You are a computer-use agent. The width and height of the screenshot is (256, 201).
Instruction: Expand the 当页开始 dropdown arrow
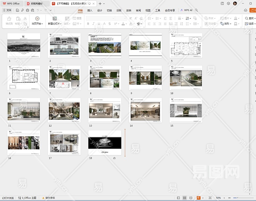point(42,24)
